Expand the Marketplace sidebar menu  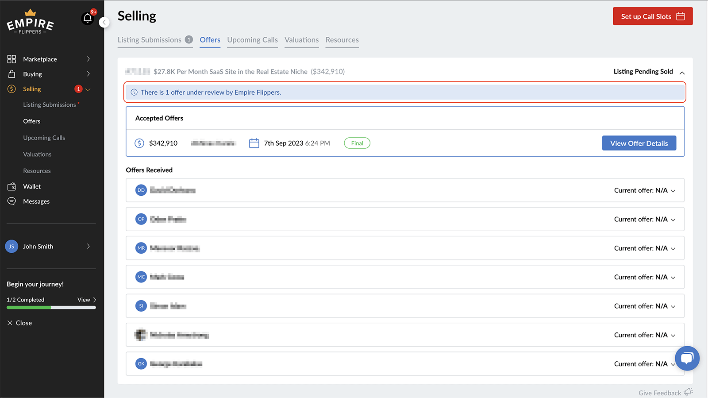[x=88, y=59]
